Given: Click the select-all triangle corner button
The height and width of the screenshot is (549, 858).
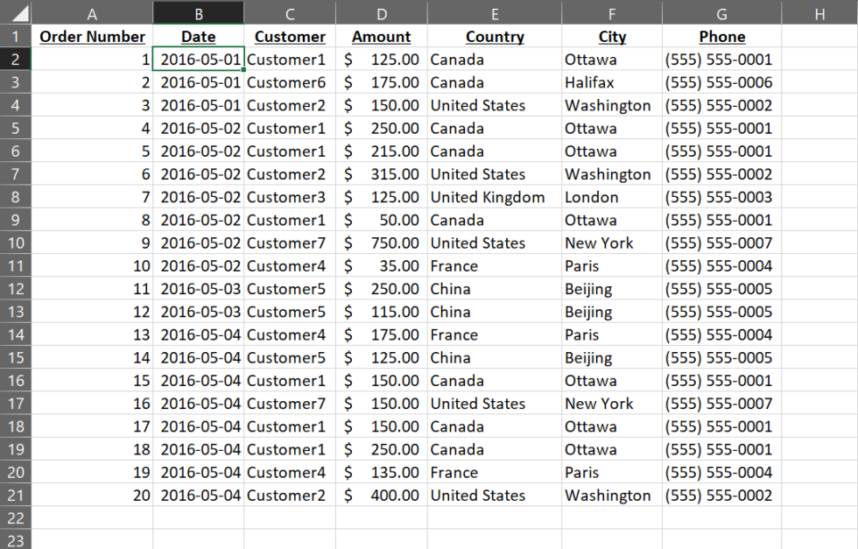Looking at the screenshot, I should (x=15, y=12).
